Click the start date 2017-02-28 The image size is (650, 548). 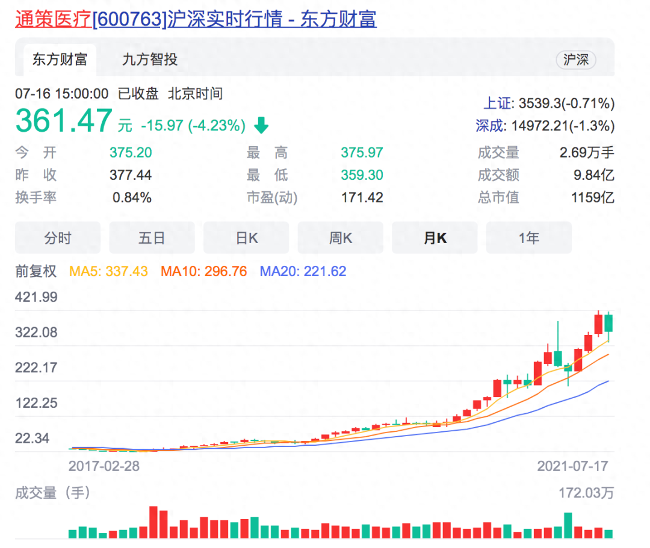104,466
